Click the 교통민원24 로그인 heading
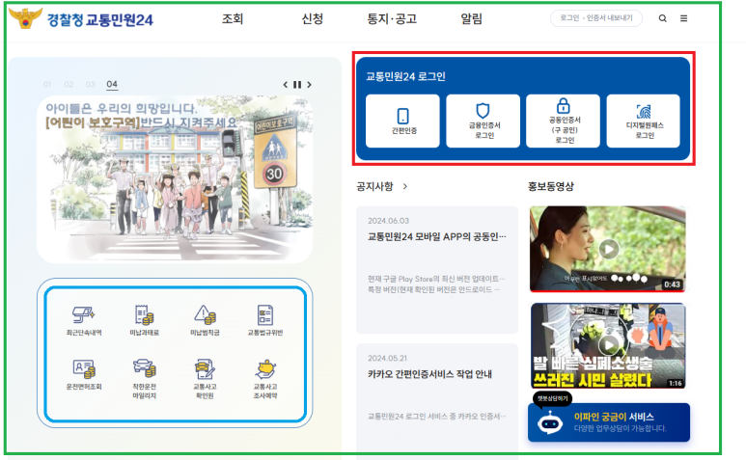Screen dimensions: 746x460 406,76
